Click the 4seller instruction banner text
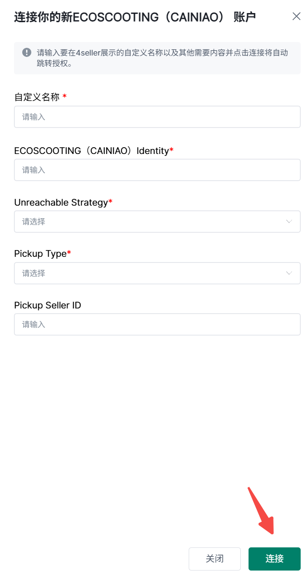This screenshot has width=305, height=572. point(162,57)
